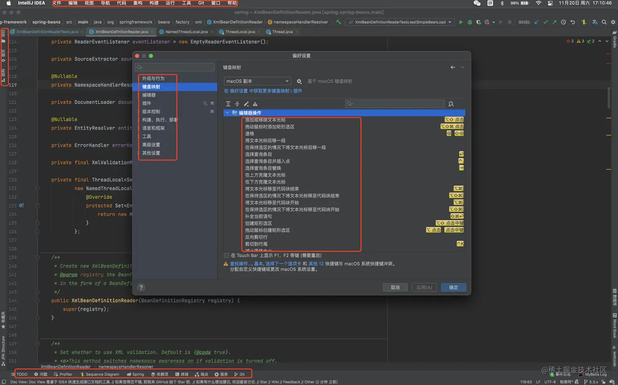Open the 终端 terminal tool window
Viewport: 618px width, 385px height.
pos(182,374)
